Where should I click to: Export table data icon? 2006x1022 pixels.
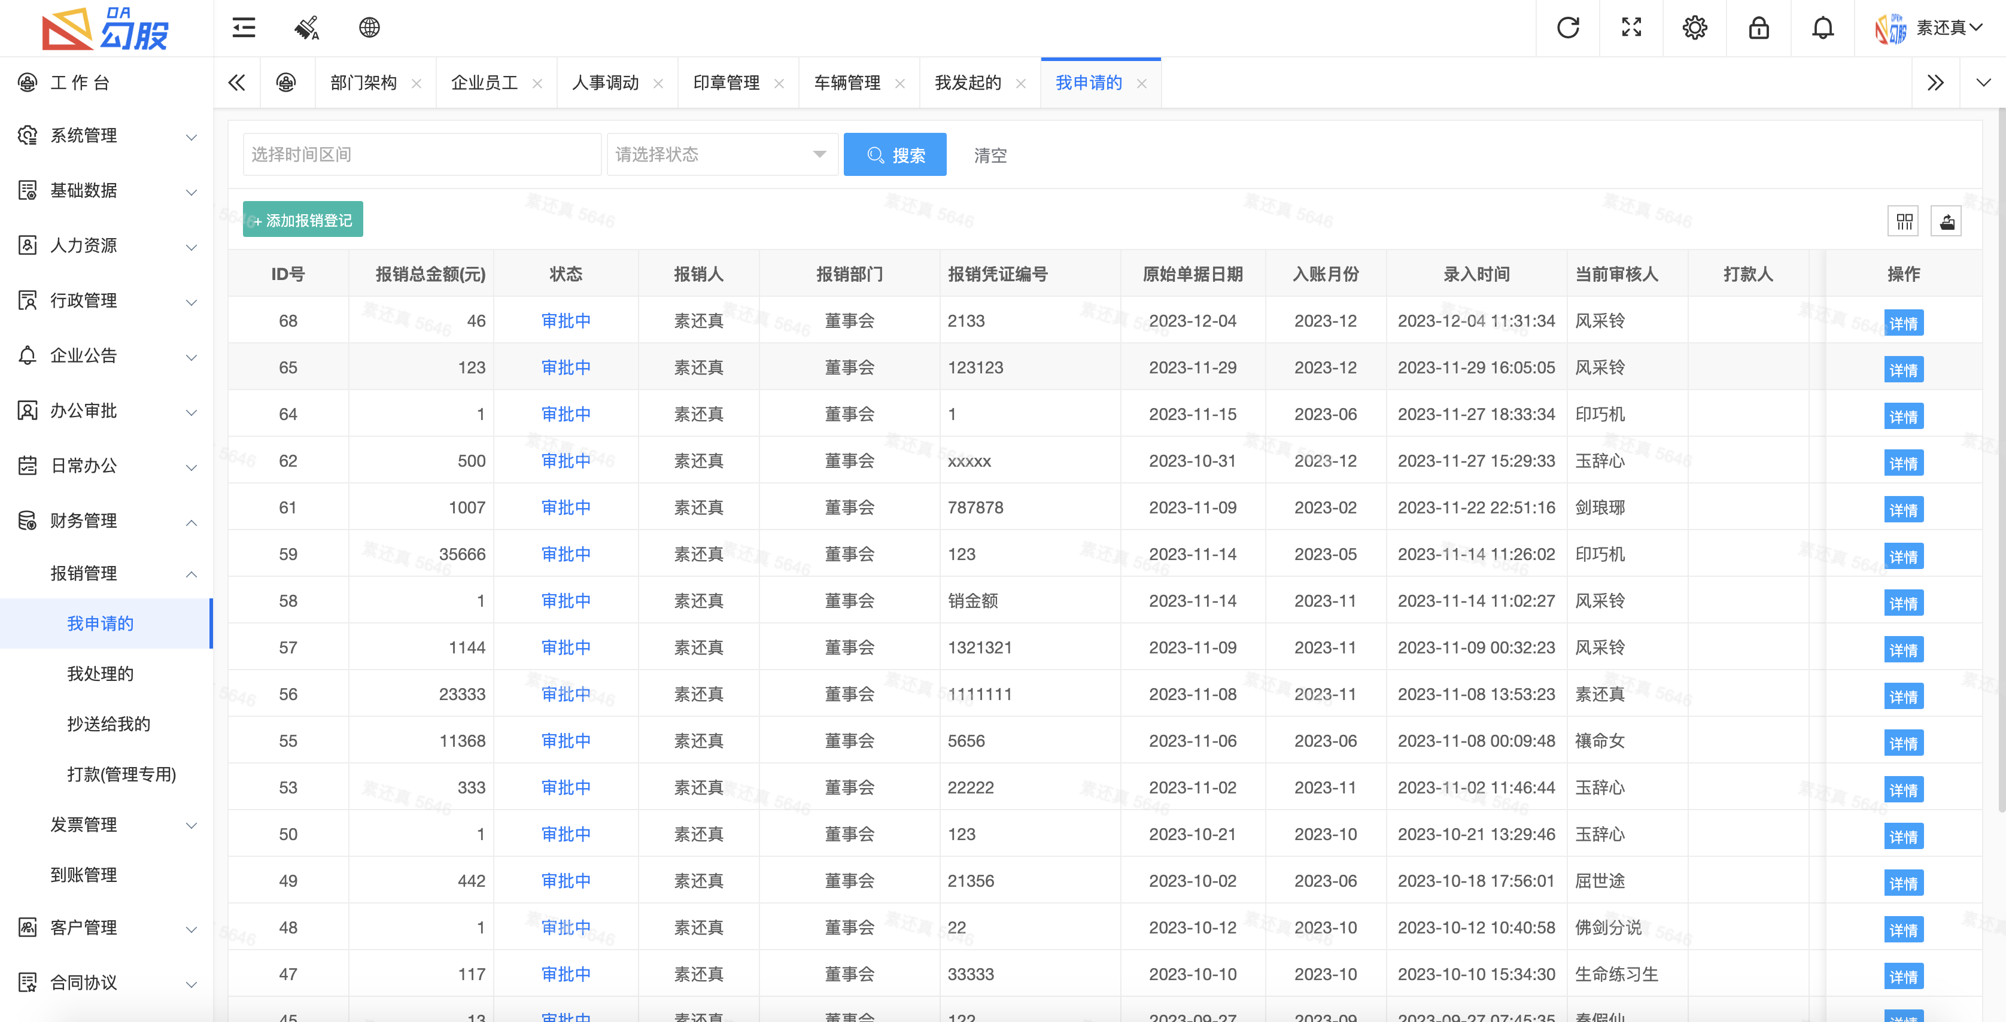tap(1946, 222)
